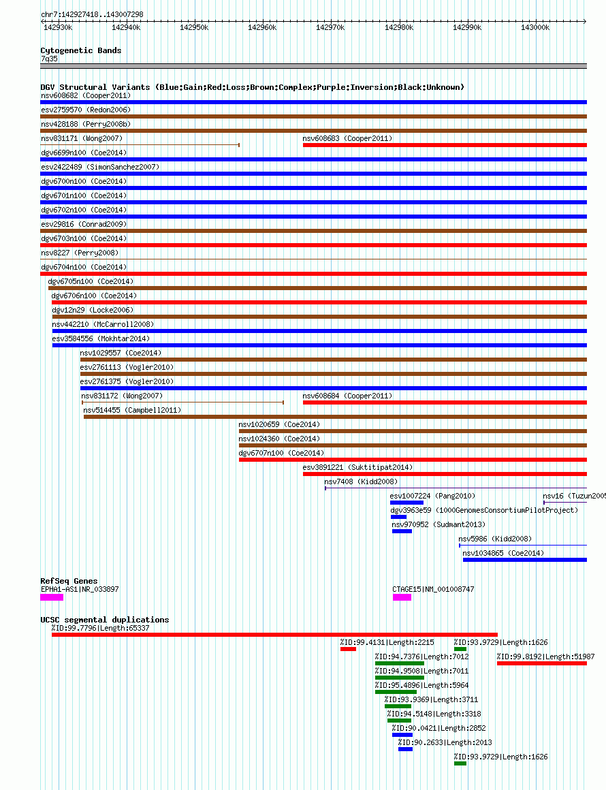Click the %ID:99.4131|Length:2215 duplication label
606x790 pixels.
coord(387,642)
